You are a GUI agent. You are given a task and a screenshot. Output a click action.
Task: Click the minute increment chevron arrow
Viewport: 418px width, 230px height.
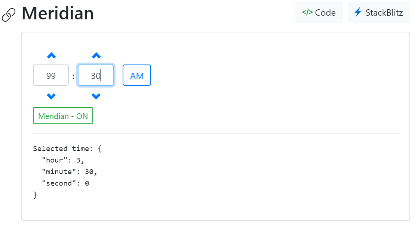[x=96, y=55]
